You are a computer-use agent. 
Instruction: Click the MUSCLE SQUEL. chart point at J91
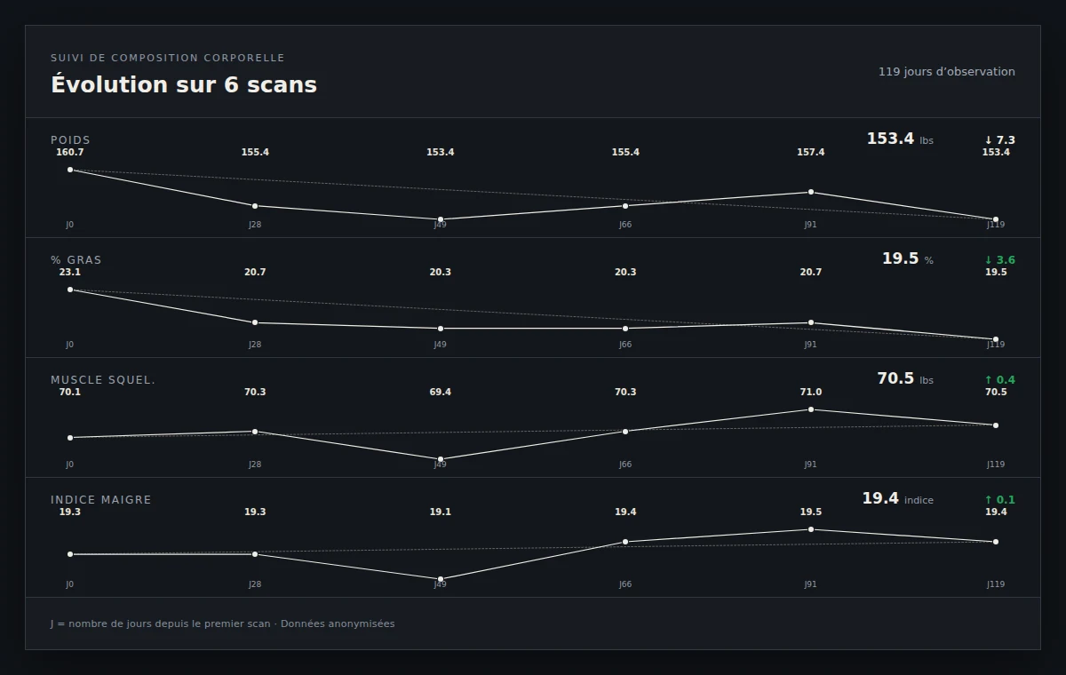(811, 409)
